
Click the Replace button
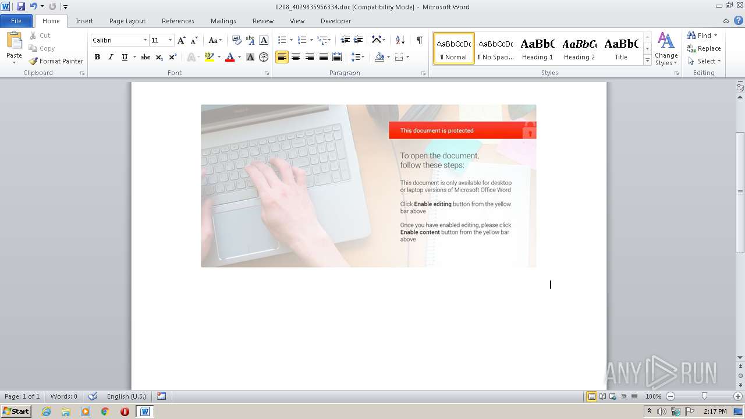[704, 48]
